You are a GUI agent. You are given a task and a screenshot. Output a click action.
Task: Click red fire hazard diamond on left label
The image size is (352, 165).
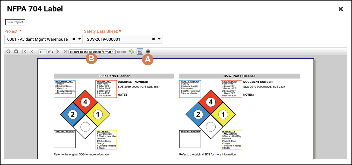click(x=85, y=102)
